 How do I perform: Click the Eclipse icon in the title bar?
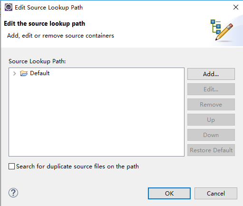point(9,7)
